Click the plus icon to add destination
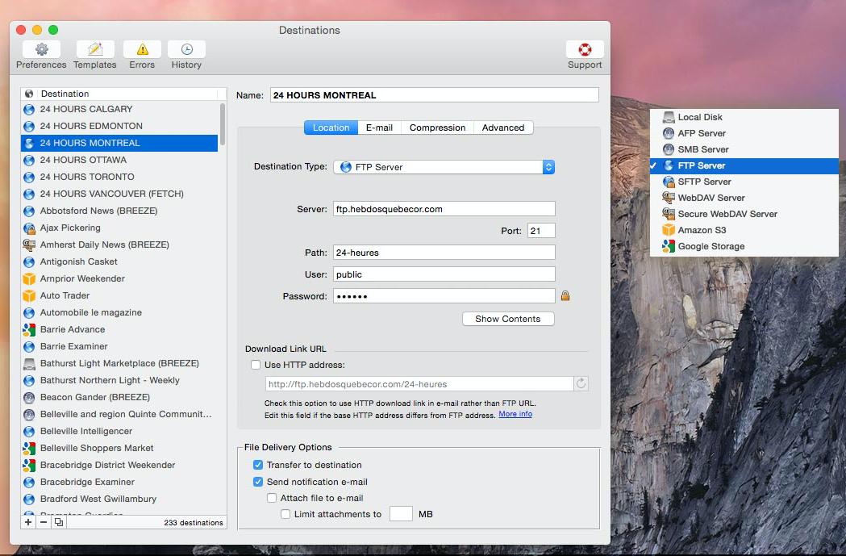 [28, 522]
